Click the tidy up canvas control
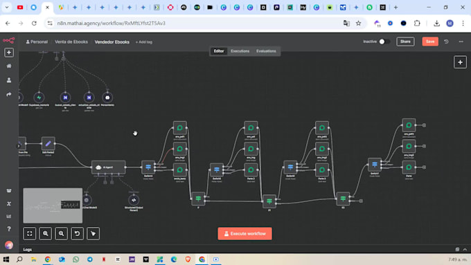 tap(93, 233)
